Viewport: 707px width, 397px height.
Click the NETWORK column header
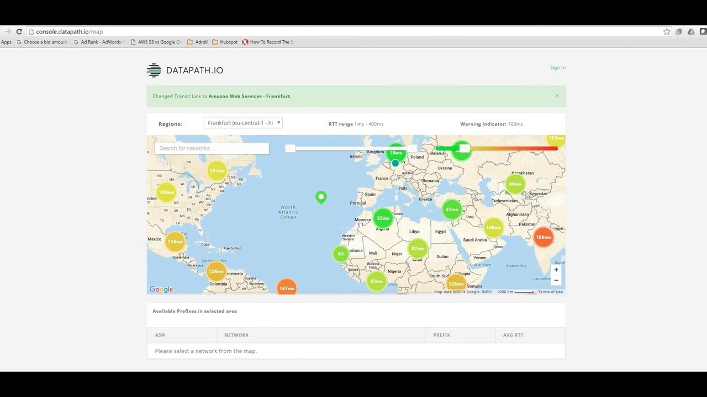[x=321, y=335]
